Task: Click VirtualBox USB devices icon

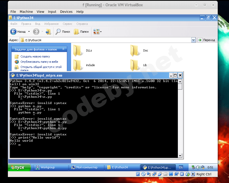Action: tap(160, 174)
